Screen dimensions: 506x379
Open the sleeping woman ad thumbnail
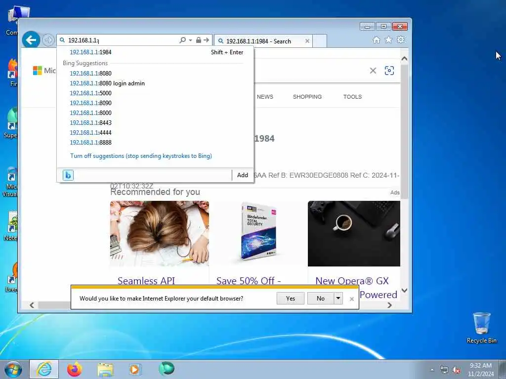click(160, 233)
